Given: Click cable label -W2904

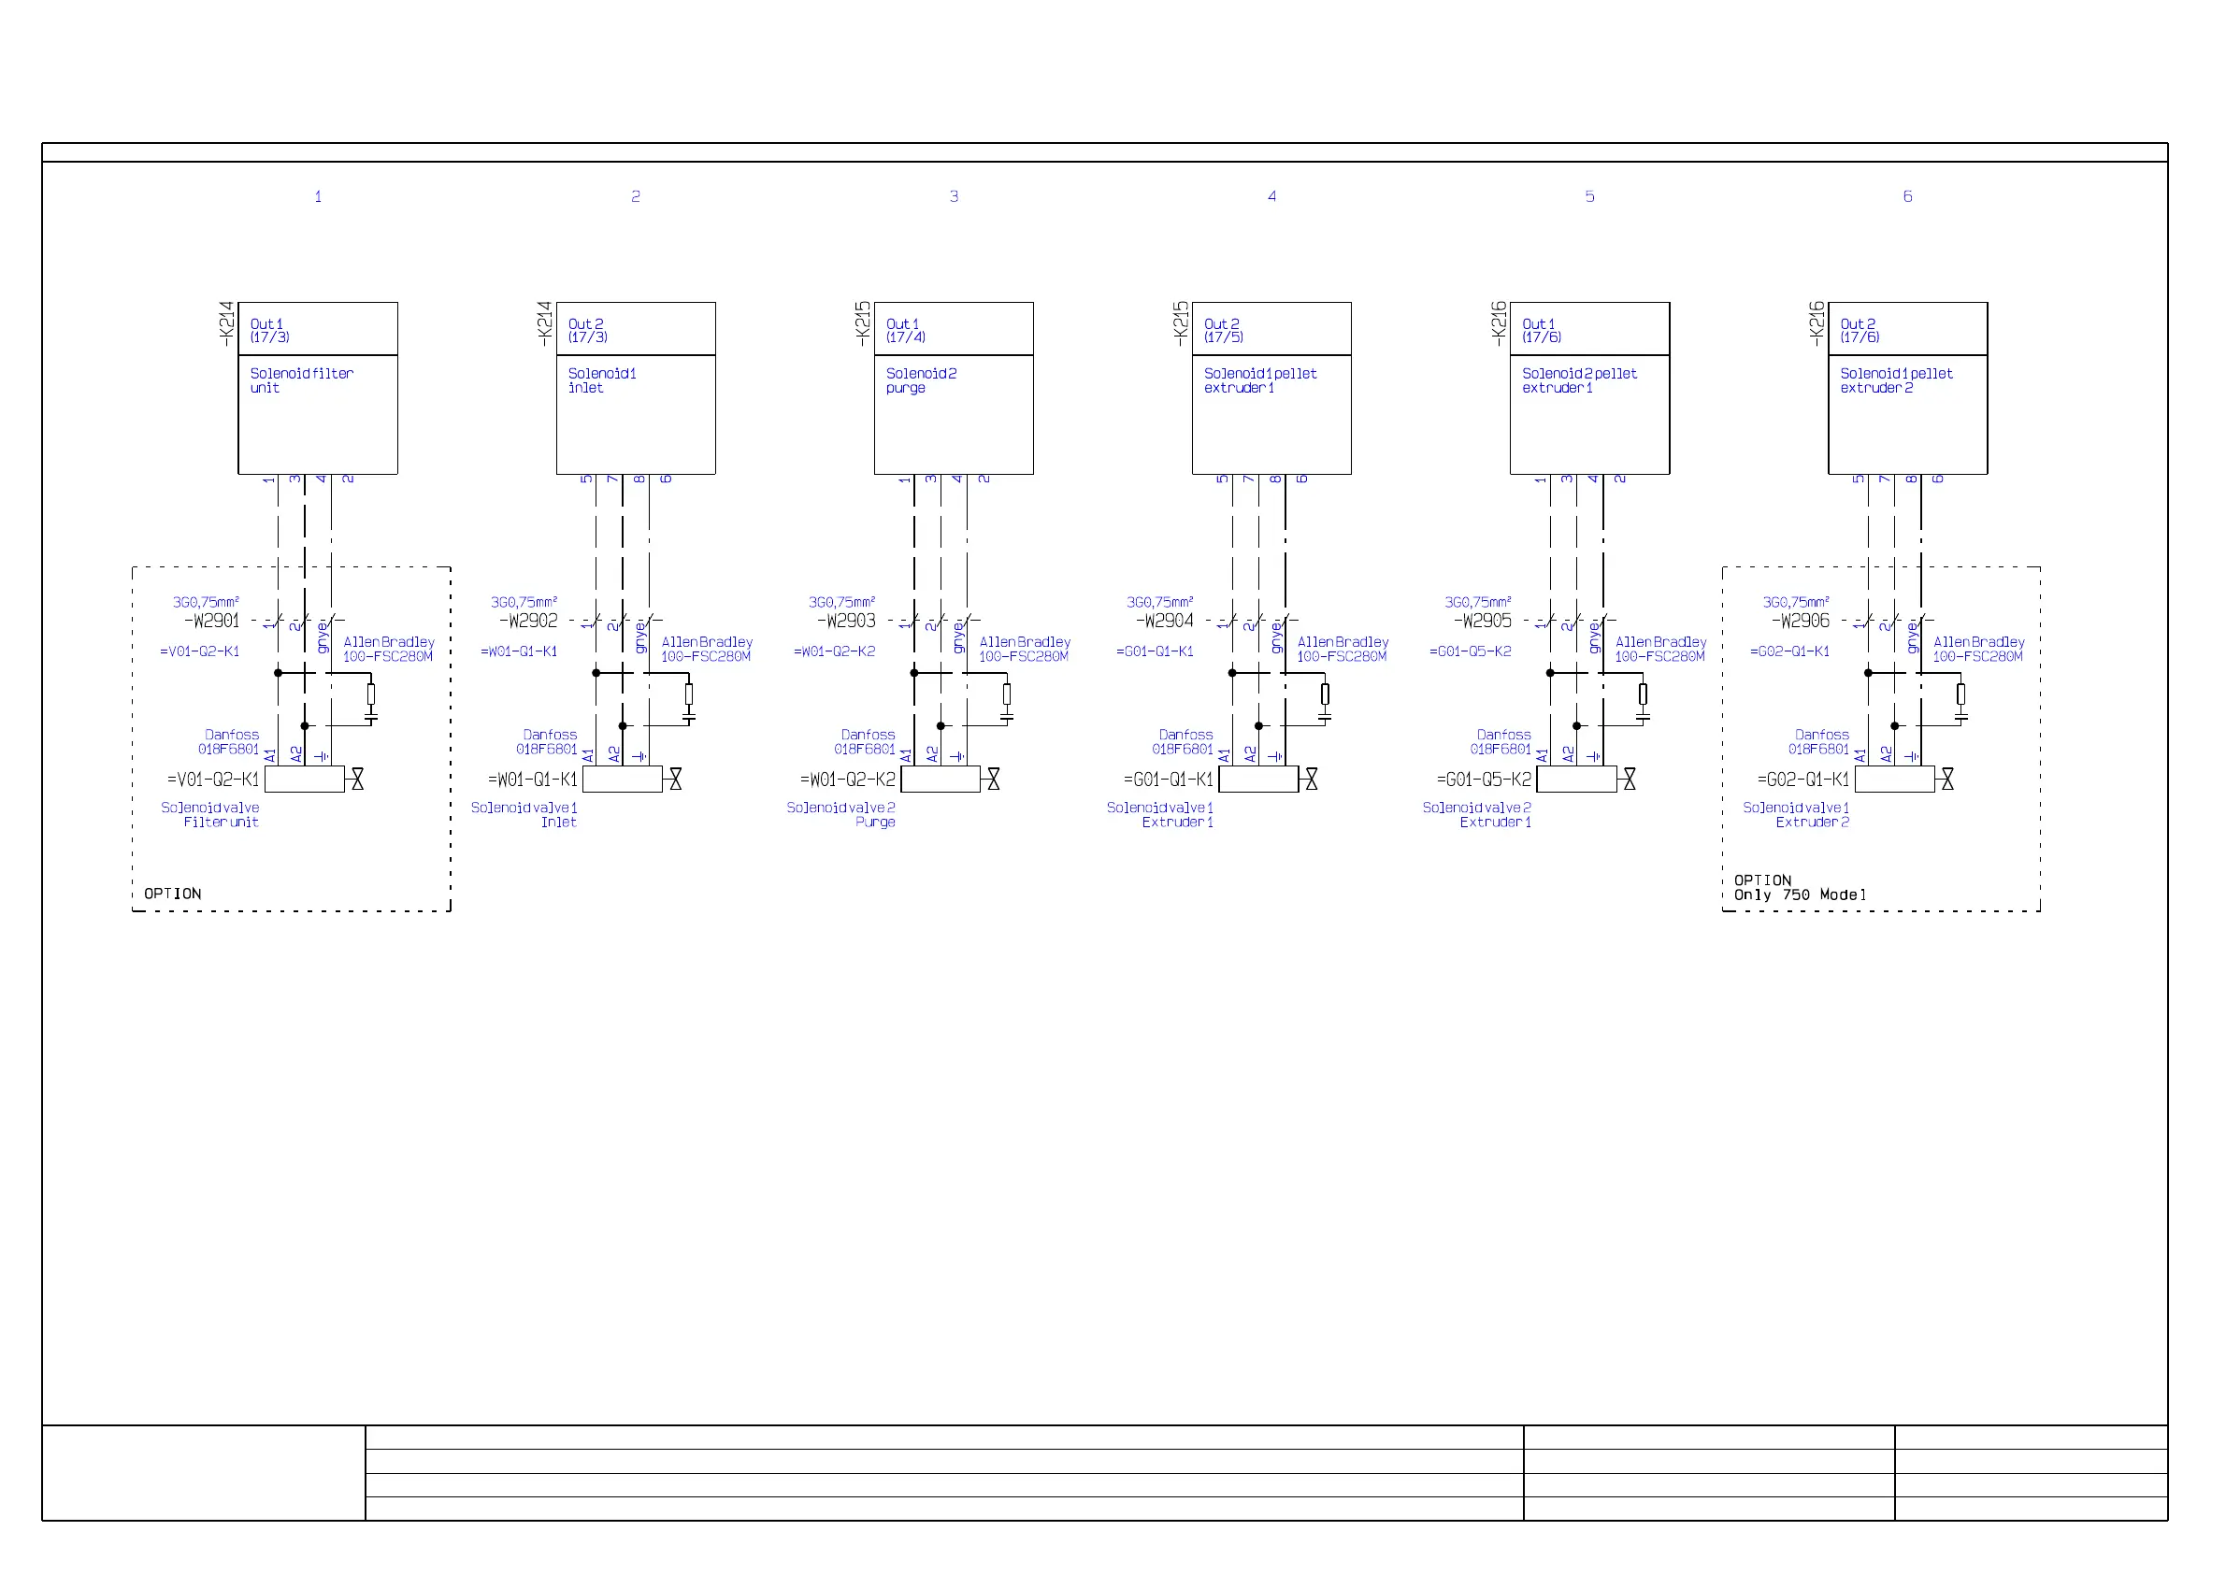Looking at the screenshot, I should [1164, 622].
